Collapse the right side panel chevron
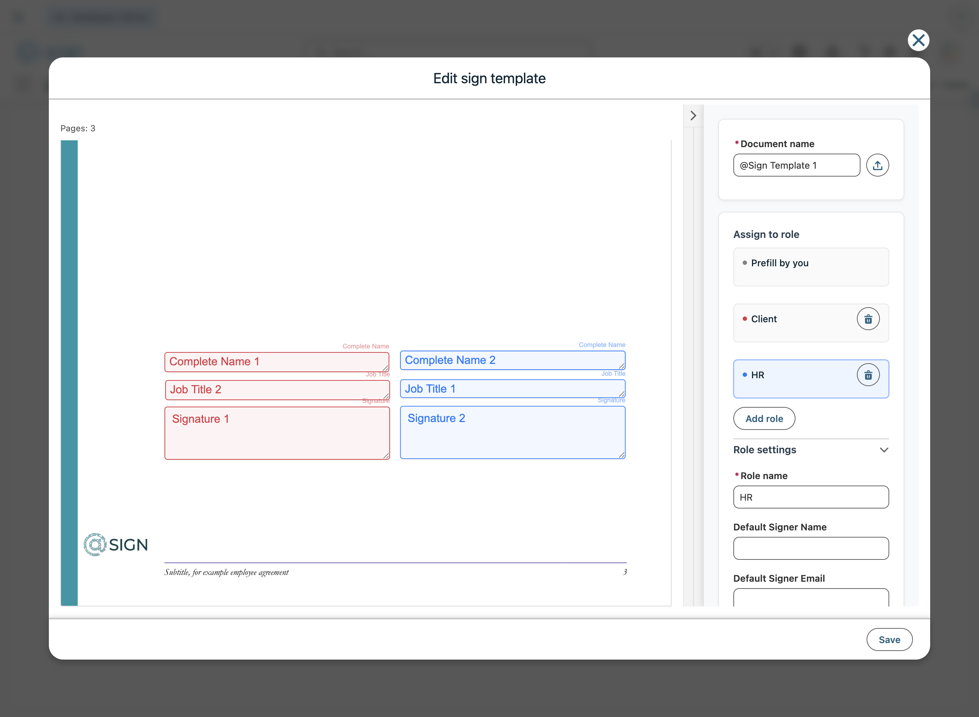The image size is (979, 717). click(693, 116)
